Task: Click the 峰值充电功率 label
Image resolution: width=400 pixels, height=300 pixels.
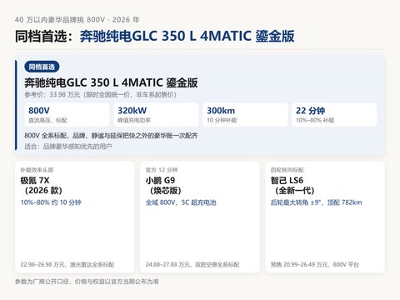Action: 134,120
